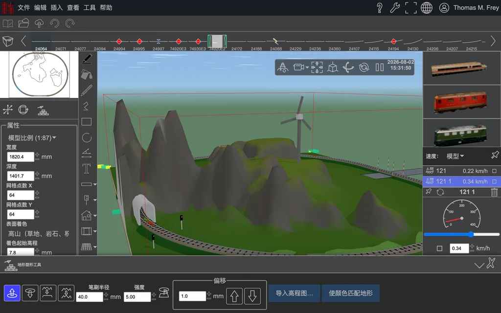Open 表面着色 高山 selection

39,233
